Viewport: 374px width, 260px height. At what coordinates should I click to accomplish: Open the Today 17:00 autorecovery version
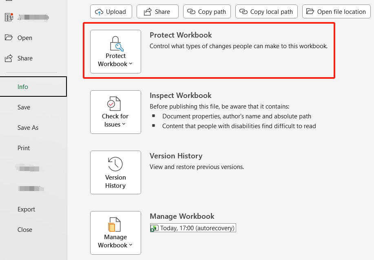coord(197,228)
